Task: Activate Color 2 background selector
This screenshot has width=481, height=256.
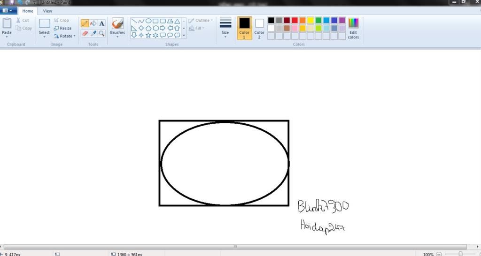Action: pos(259,28)
